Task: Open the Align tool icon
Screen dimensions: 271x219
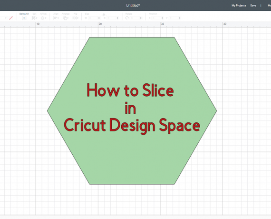Action: point(55,18)
